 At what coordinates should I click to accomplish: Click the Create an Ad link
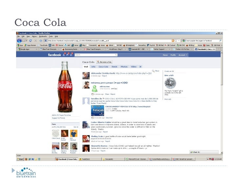[x=169, y=71]
